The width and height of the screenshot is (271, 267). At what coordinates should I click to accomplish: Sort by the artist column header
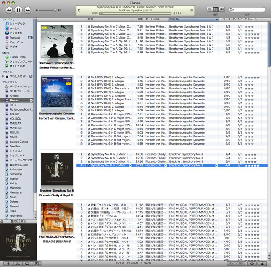click(156, 19)
